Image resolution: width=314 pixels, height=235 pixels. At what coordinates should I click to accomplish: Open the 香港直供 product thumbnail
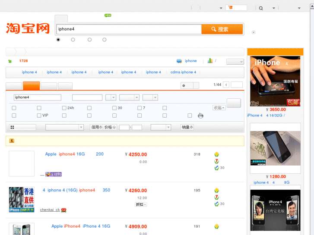(22, 200)
